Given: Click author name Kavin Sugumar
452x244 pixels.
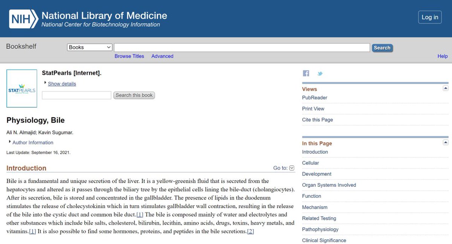Looking at the screenshot, I should [x=55, y=133].
